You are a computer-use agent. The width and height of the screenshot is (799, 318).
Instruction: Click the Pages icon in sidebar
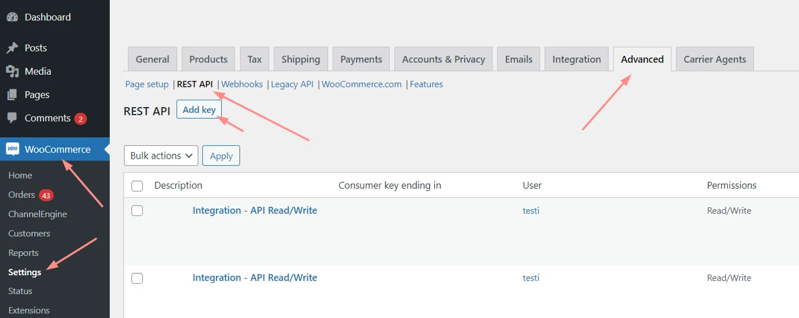[x=12, y=94]
